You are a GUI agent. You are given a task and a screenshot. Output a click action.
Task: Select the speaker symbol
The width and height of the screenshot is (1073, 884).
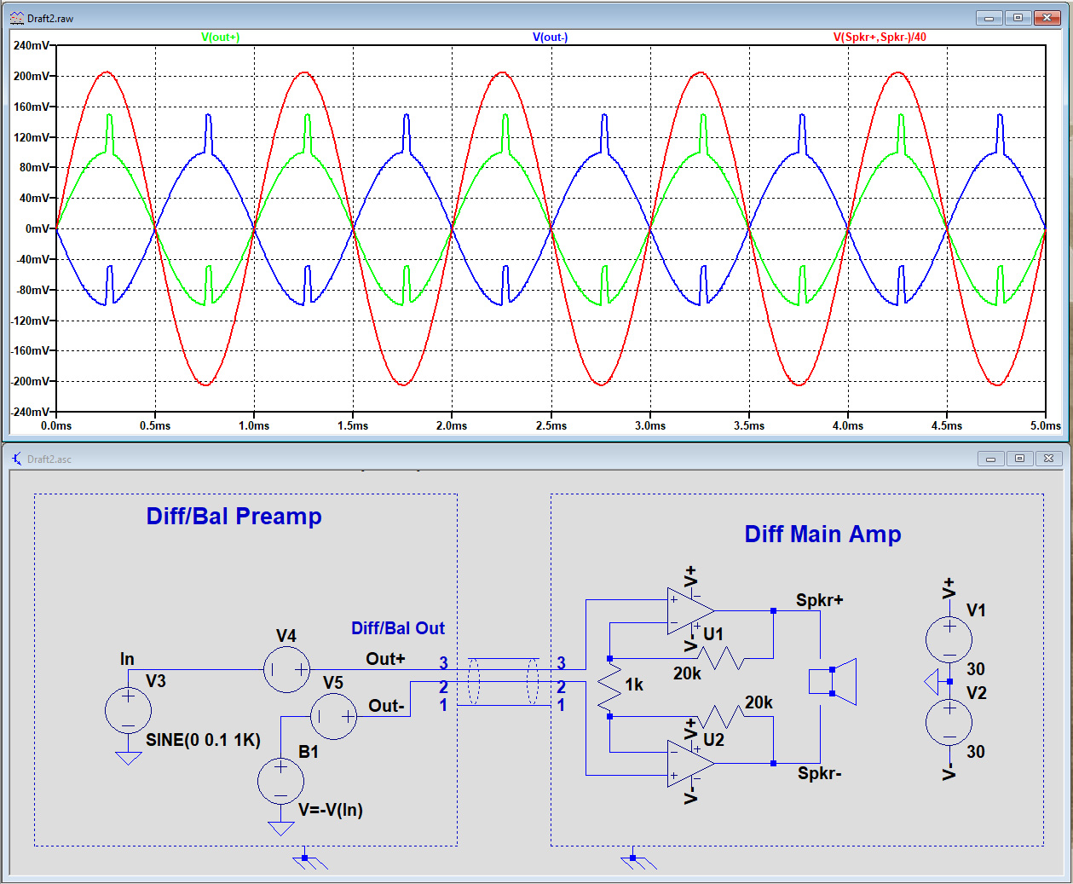pyautogui.click(x=832, y=681)
